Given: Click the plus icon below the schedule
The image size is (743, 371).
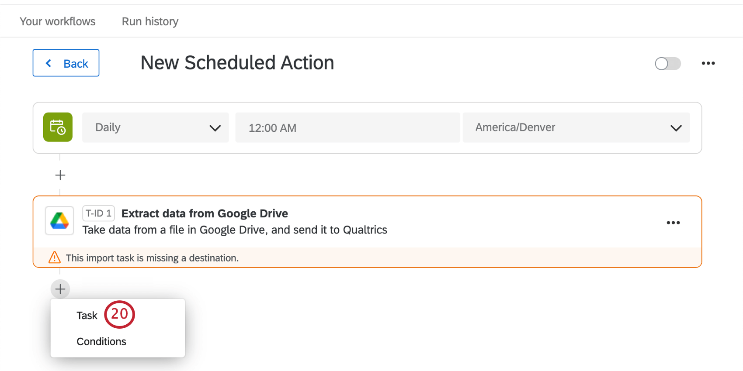Looking at the screenshot, I should [x=60, y=175].
